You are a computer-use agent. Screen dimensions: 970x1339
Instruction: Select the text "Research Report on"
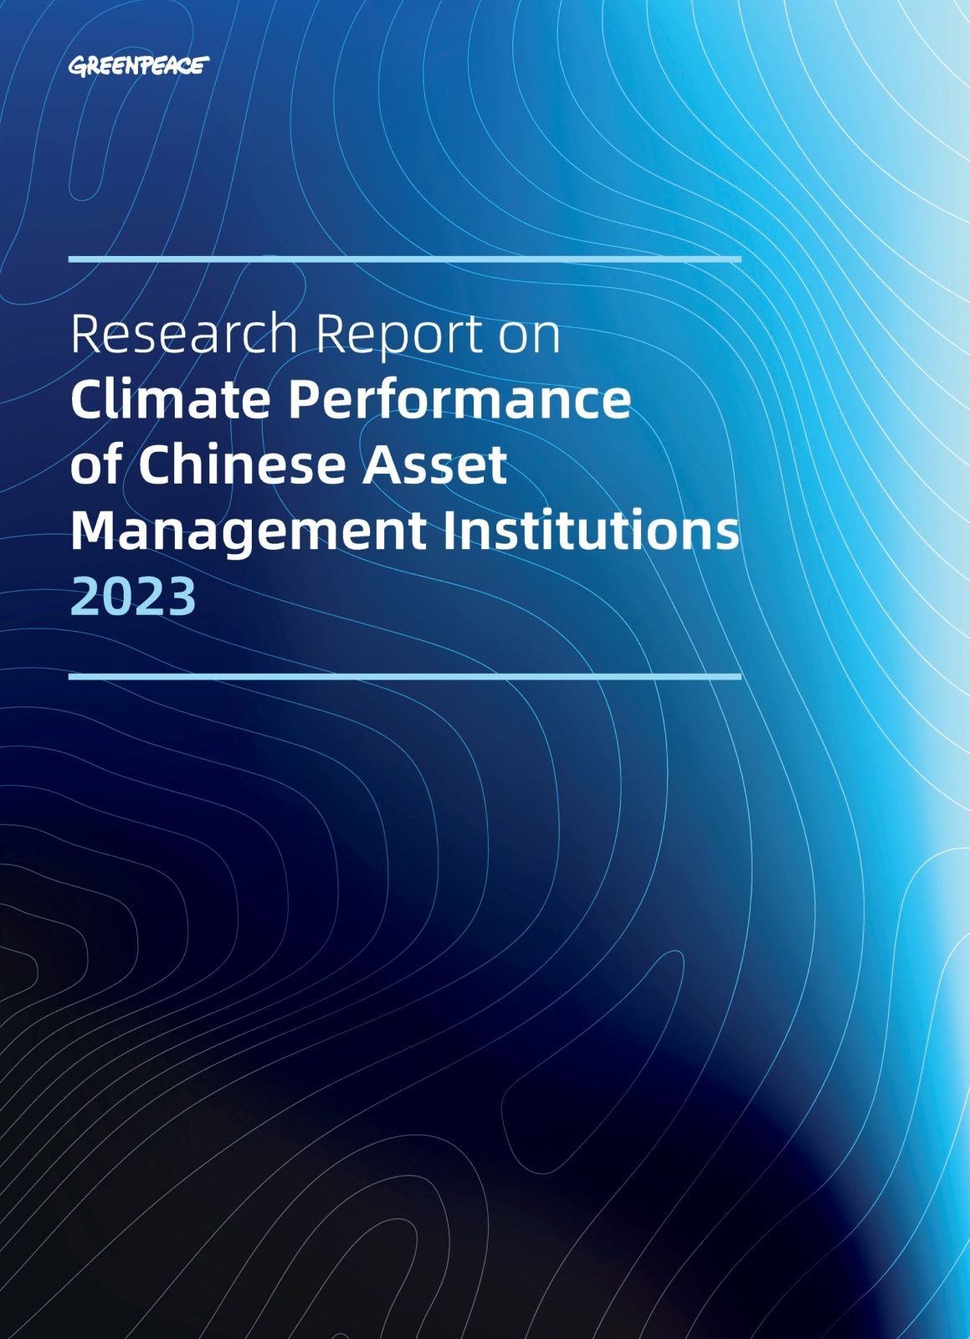316,335
